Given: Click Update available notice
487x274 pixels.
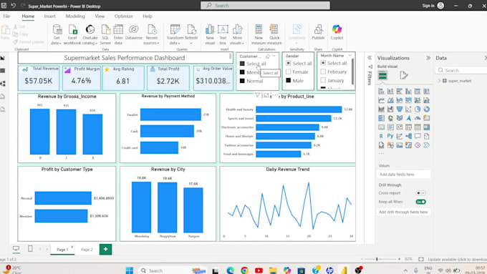Looking at the screenshot, I should click(457, 259).
